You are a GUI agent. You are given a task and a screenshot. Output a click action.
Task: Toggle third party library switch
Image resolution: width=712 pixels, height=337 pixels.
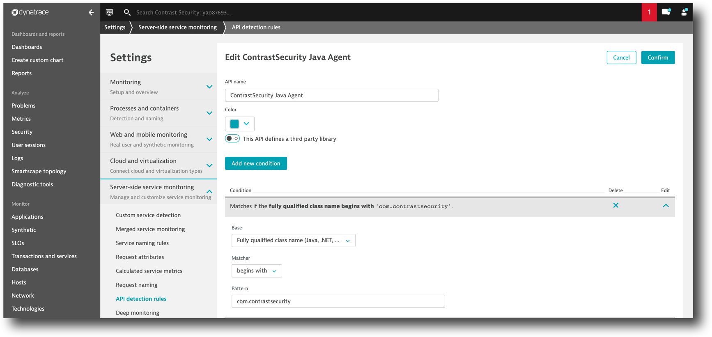[232, 139]
